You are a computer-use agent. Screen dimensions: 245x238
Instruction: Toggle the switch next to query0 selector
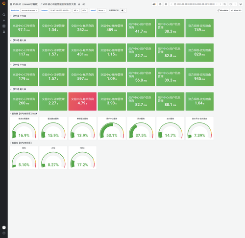[123, 10]
